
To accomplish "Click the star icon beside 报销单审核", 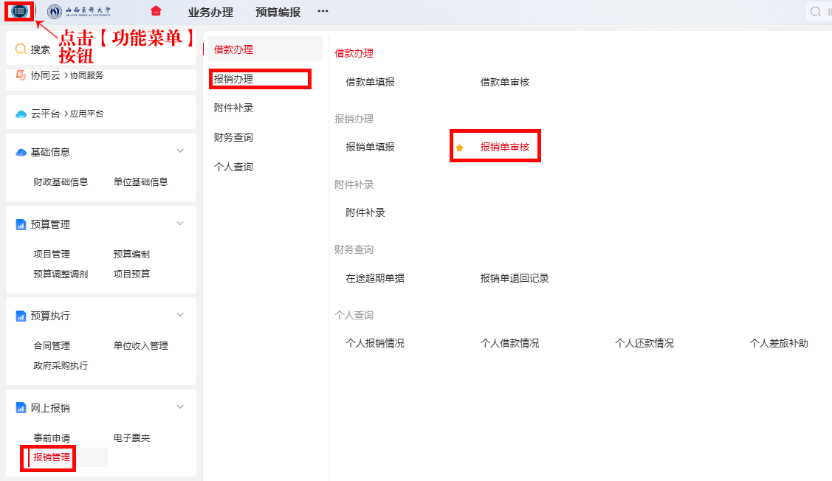I will 459,148.
